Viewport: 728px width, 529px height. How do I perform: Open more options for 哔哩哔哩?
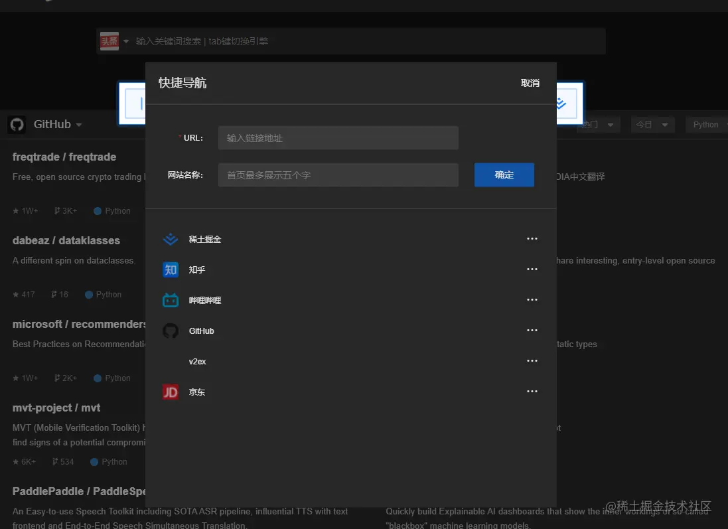[532, 299]
